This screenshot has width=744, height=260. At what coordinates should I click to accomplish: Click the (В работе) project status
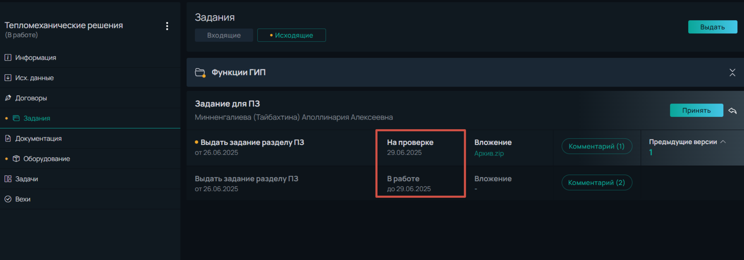pyautogui.click(x=22, y=35)
